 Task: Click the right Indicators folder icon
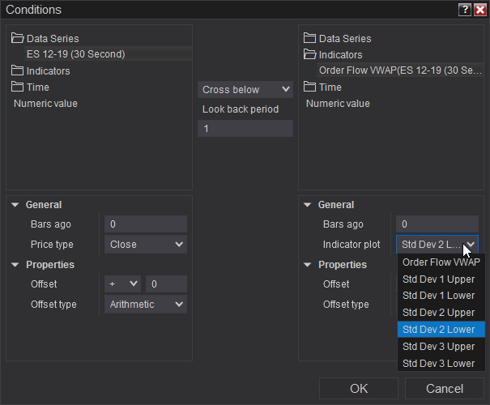309,54
